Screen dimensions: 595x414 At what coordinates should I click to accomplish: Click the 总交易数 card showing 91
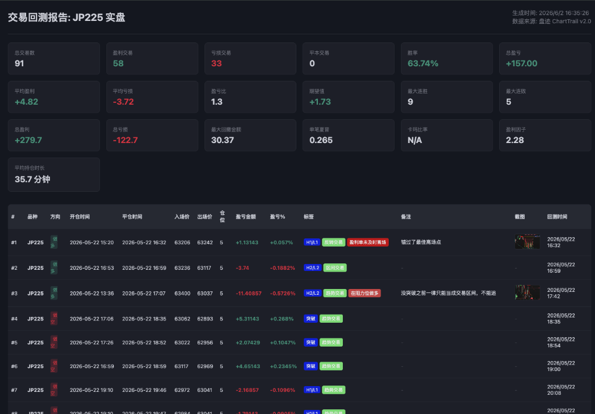(54, 59)
